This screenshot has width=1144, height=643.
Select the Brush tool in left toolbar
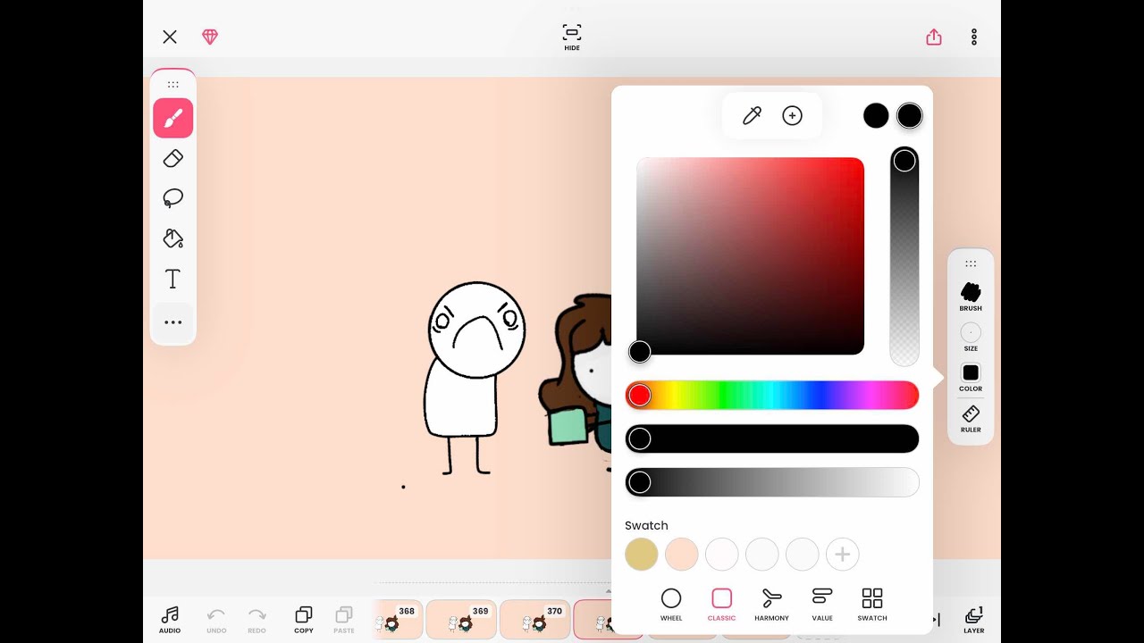click(x=173, y=118)
